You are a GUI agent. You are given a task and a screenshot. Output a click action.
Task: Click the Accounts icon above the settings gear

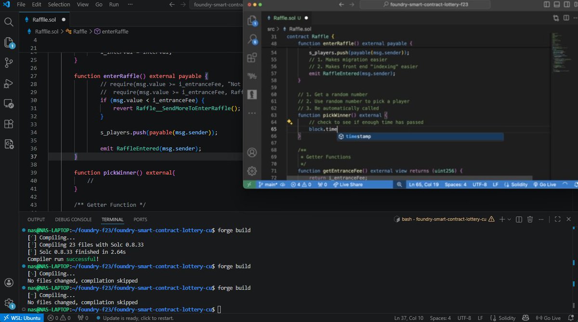tap(8, 283)
